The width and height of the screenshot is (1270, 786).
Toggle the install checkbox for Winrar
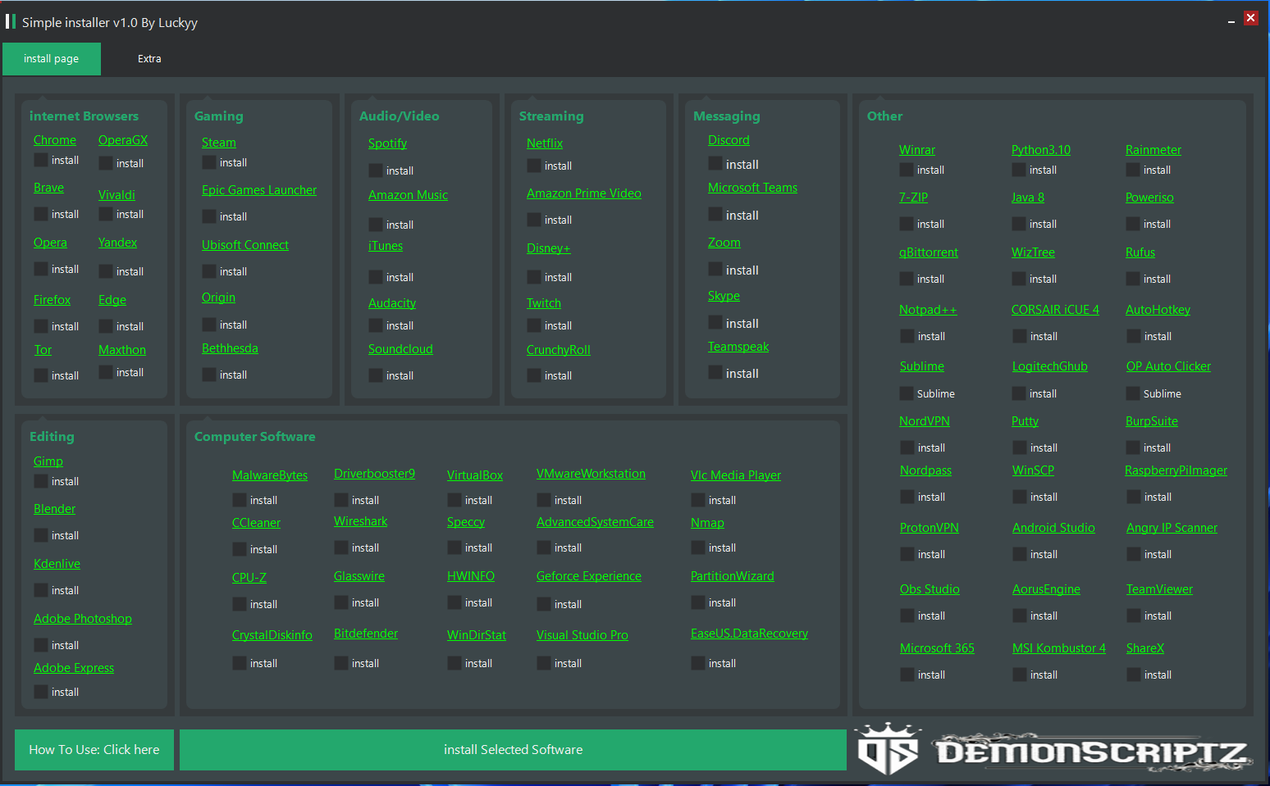(907, 170)
